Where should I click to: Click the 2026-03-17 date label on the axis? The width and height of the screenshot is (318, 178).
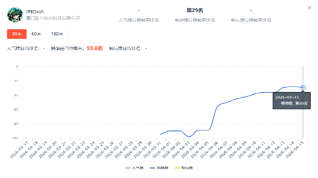pos(20,150)
